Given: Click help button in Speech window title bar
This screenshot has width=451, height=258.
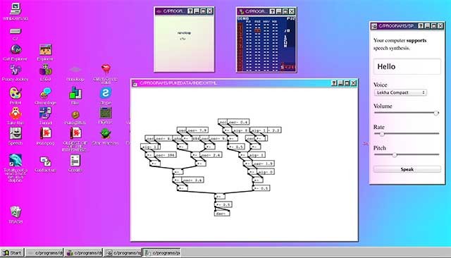Looking at the screenshot, I should tap(421, 26).
